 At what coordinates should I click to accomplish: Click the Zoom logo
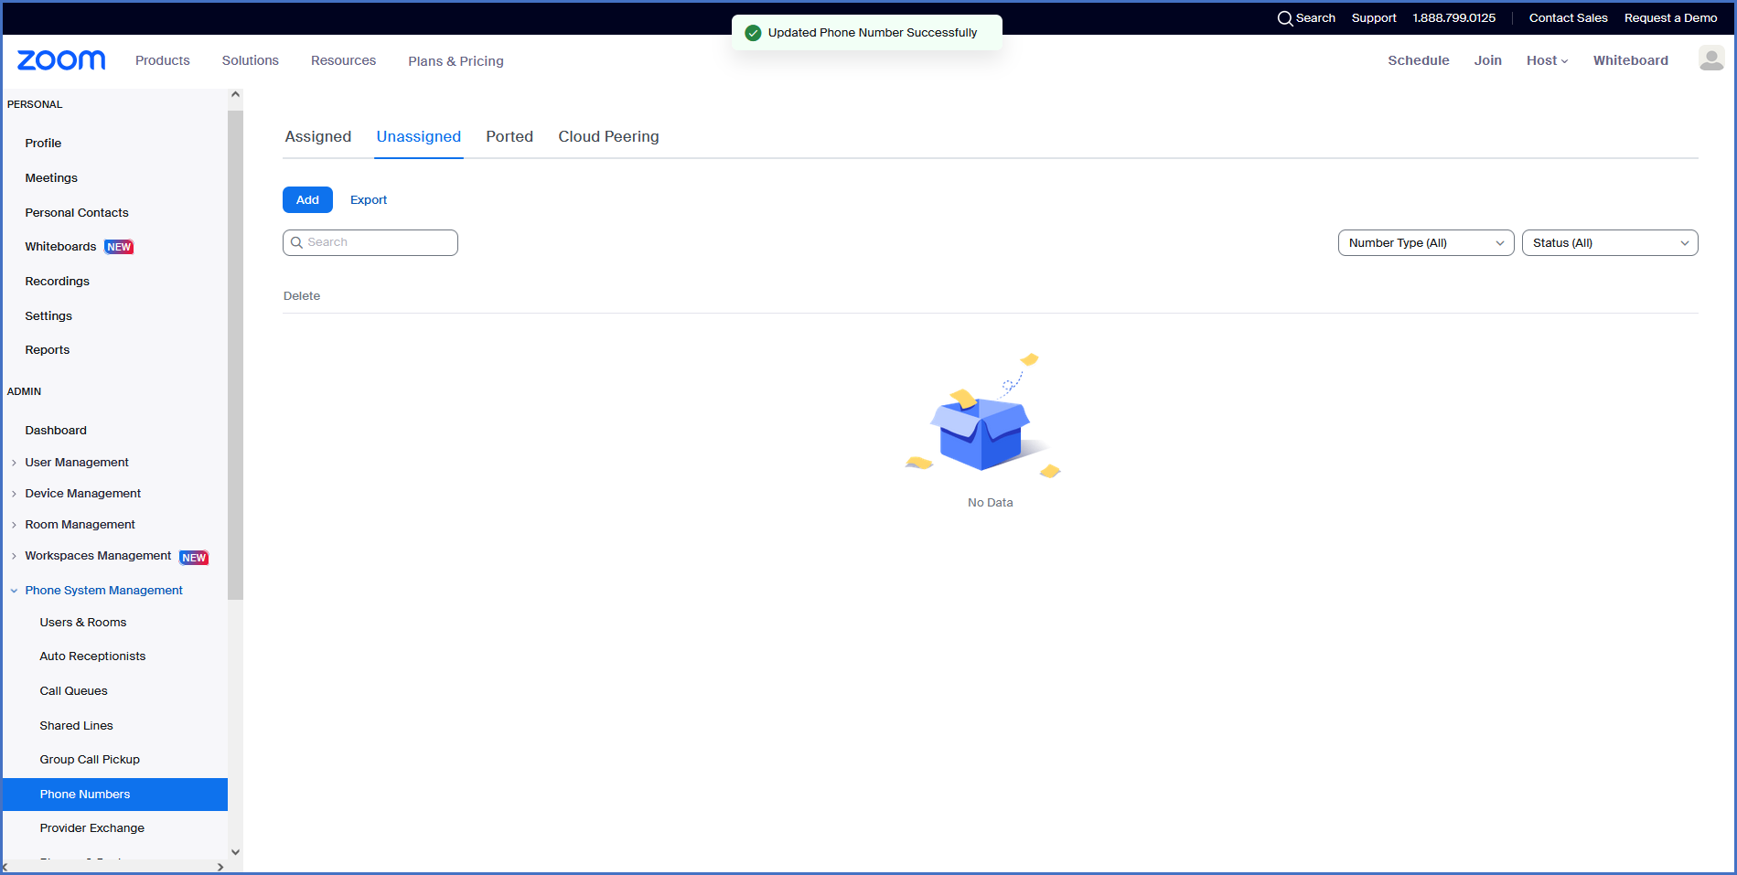[x=60, y=59]
